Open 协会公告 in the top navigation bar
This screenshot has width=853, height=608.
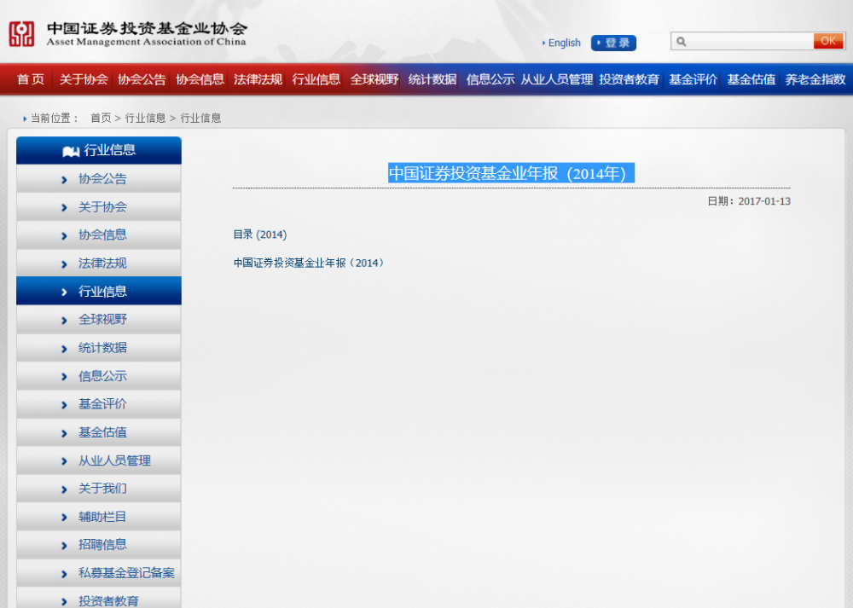(142, 79)
